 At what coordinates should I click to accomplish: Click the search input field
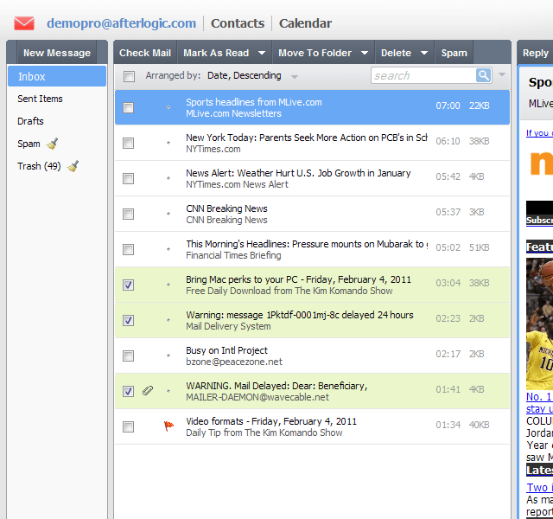[x=423, y=75]
